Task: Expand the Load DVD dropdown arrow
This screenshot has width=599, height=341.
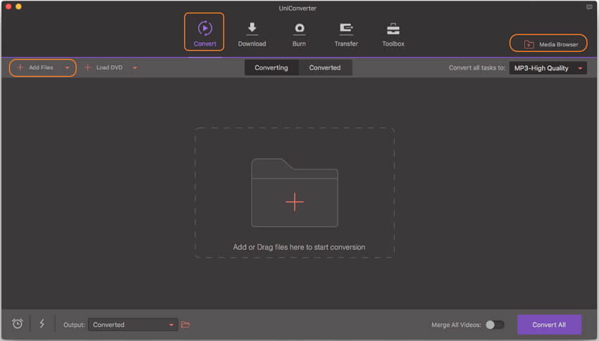Action: 135,67
